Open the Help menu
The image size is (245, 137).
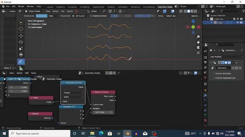point(39,6)
